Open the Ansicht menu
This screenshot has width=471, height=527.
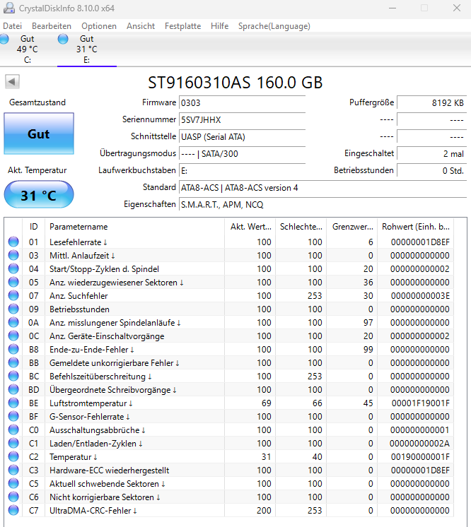click(x=141, y=26)
